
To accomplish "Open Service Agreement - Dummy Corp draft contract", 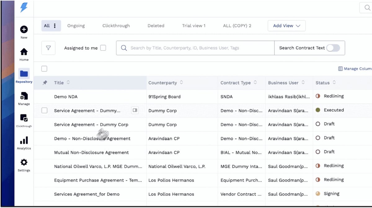I will point(91,125).
